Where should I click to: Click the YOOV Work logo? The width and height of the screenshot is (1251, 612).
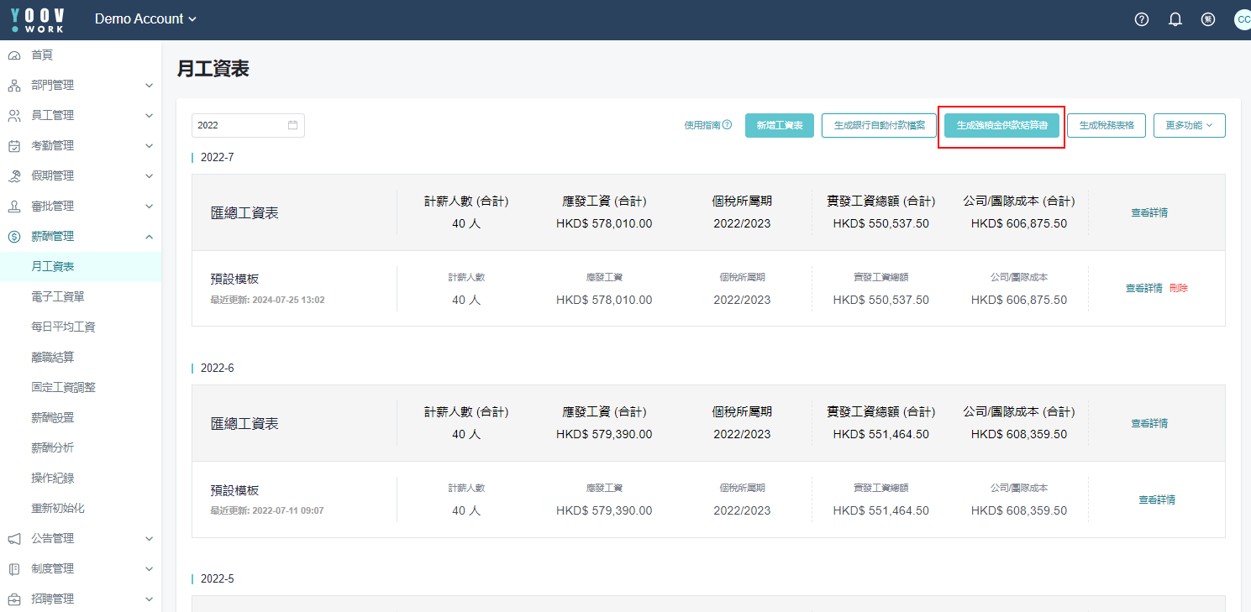coord(38,19)
